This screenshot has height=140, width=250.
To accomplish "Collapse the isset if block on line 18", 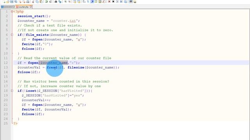I will point(12,91).
